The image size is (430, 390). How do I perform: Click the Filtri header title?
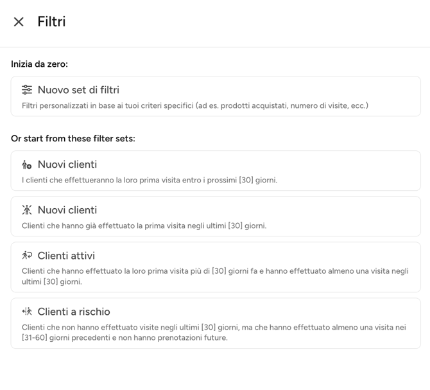(x=51, y=22)
